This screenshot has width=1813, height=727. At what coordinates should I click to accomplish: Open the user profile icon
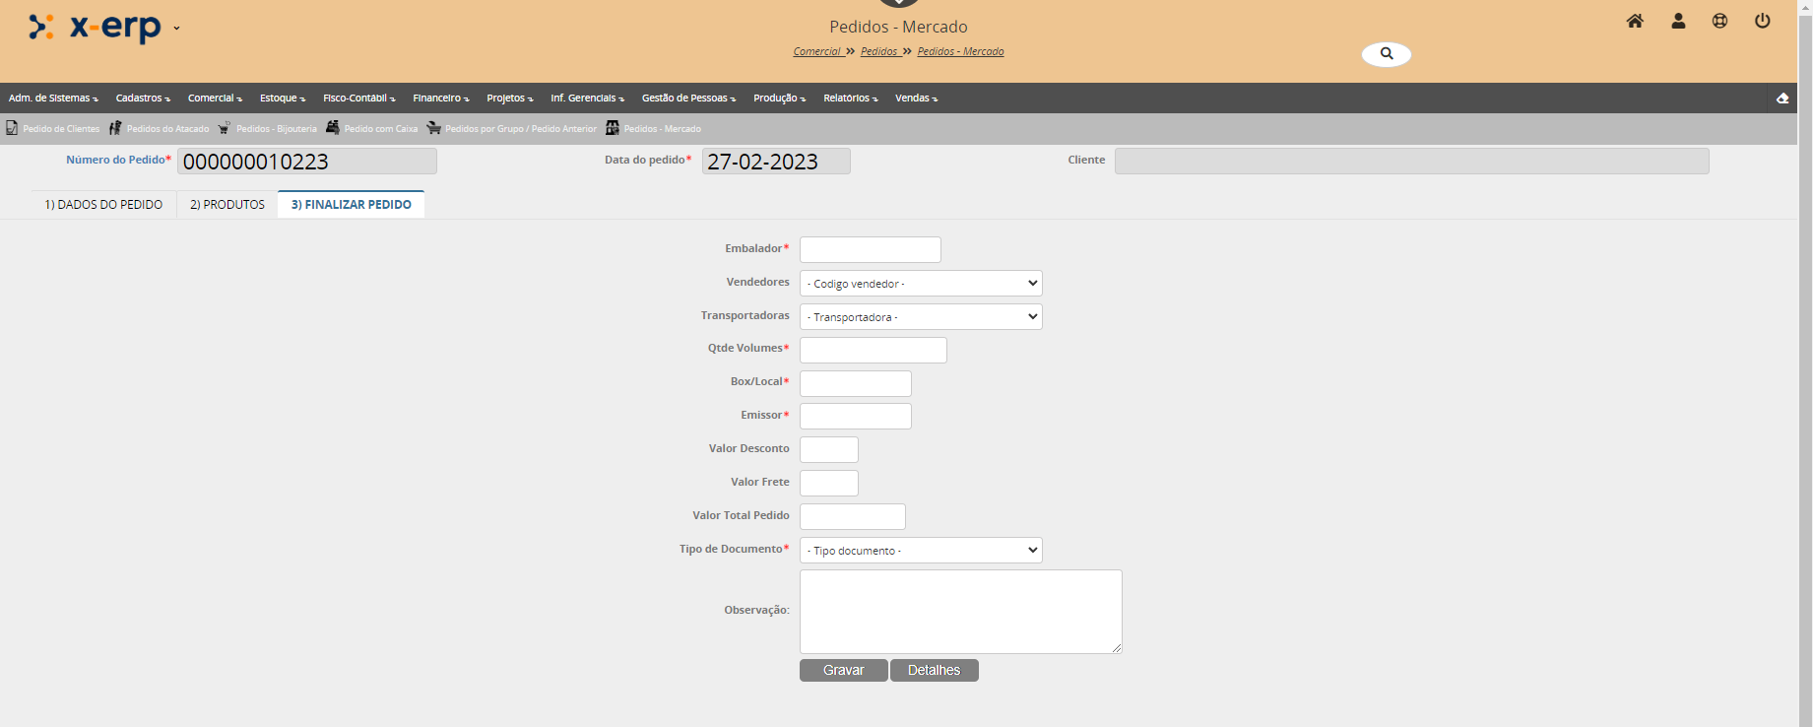(x=1678, y=21)
